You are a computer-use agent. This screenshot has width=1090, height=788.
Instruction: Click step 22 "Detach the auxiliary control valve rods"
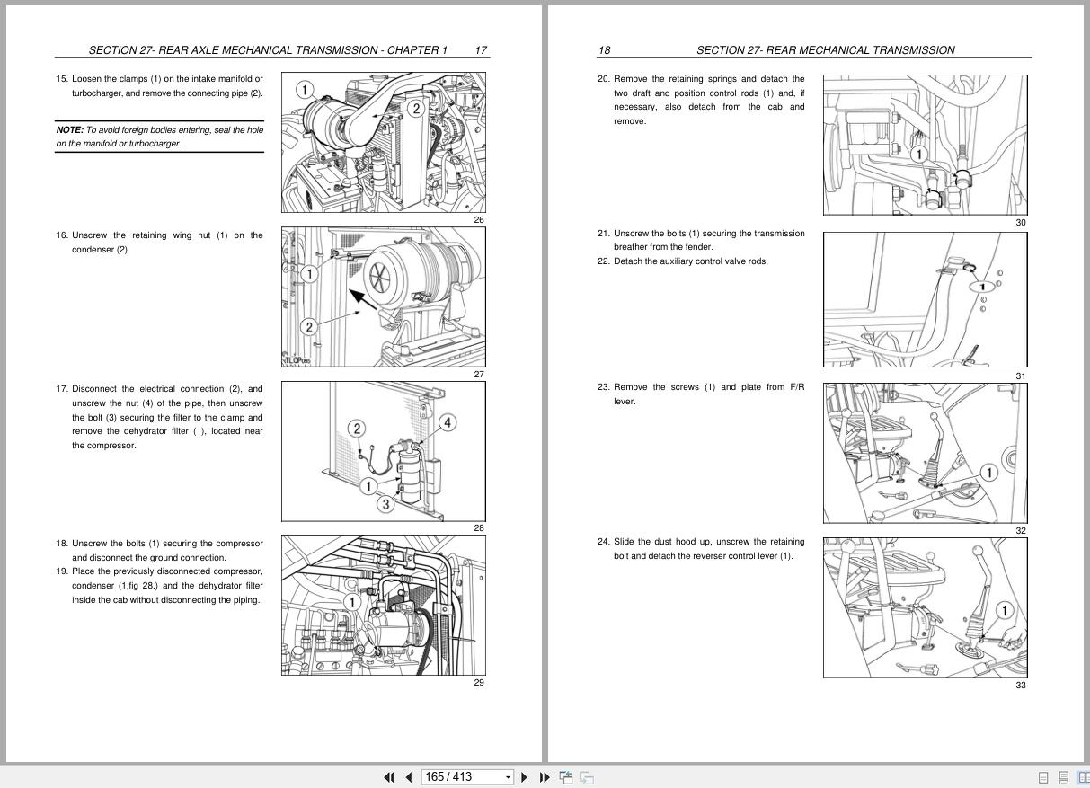[683, 261]
